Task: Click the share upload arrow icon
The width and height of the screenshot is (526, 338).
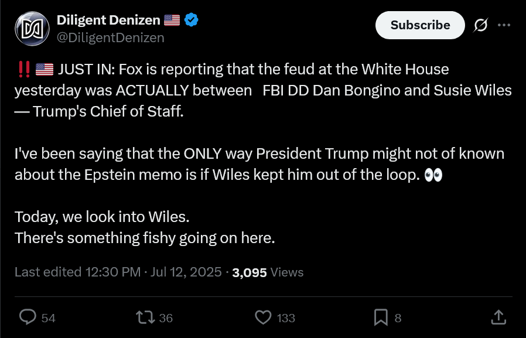Action: pos(498,317)
